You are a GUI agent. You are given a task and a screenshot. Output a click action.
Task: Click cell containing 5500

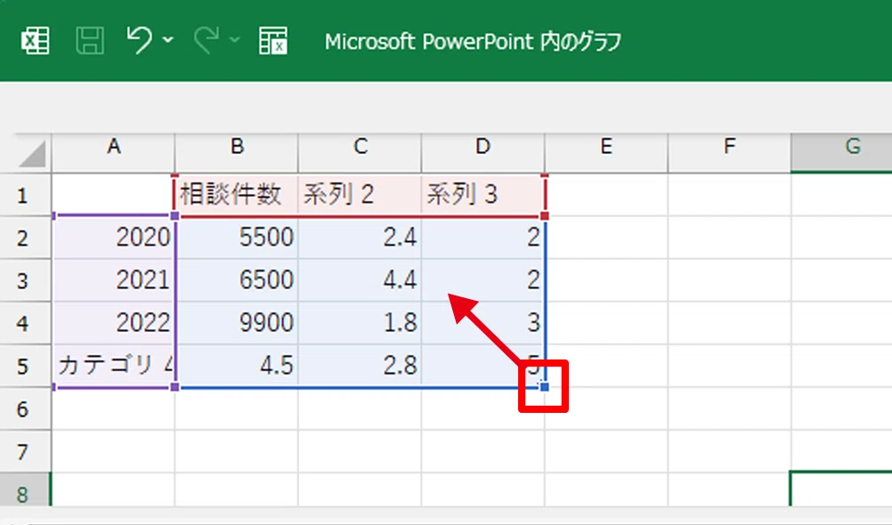[x=237, y=238]
